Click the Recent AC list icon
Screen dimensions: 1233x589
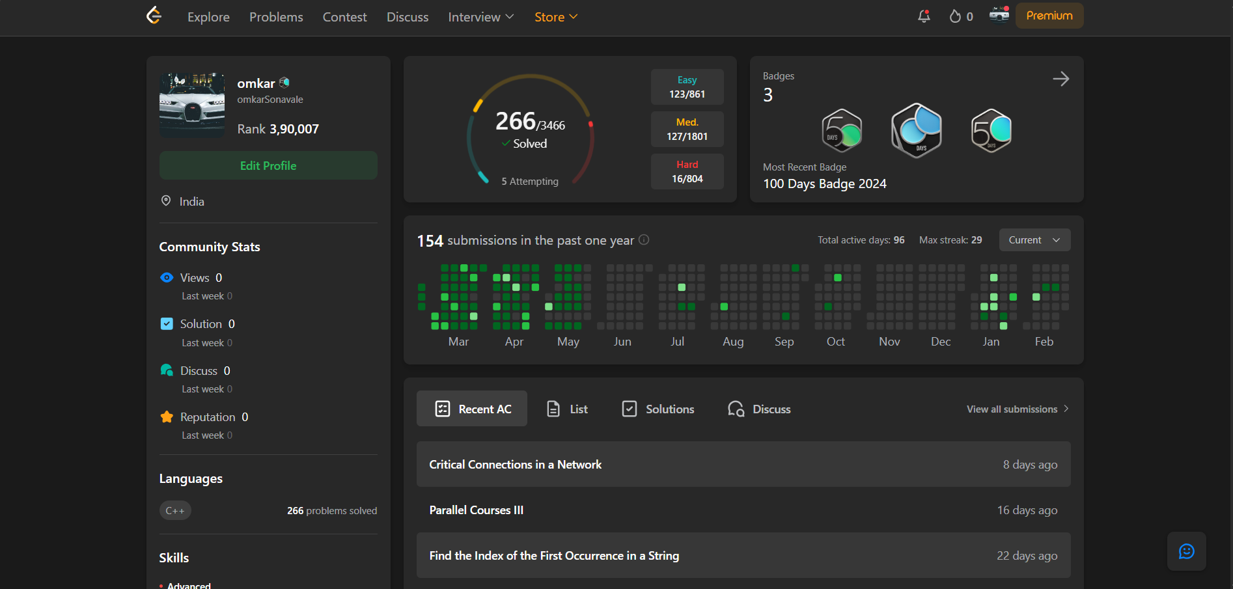tap(442, 409)
